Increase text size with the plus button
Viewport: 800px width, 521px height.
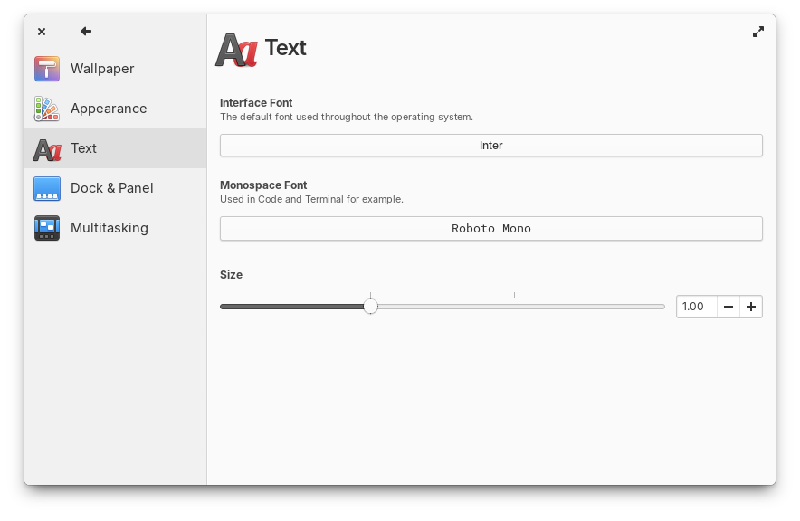[x=751, y=307]
